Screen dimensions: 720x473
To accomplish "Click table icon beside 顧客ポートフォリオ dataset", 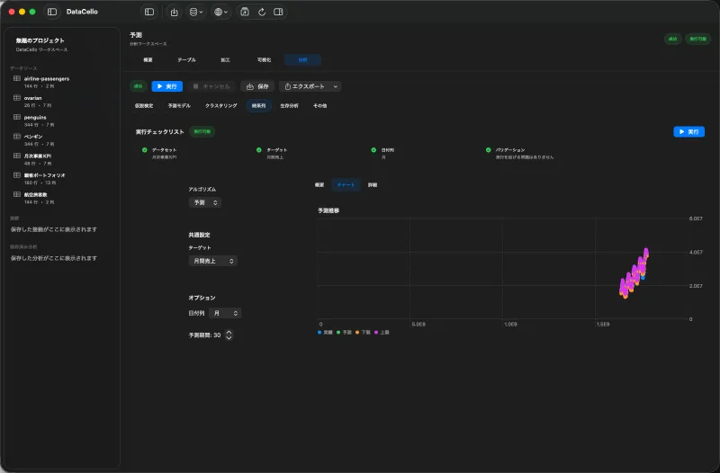I will point(17,174).
